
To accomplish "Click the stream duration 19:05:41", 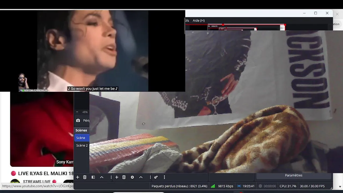I will point(248,186).
